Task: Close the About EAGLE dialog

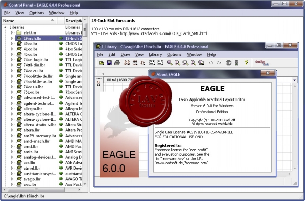Action: point(268,73)
